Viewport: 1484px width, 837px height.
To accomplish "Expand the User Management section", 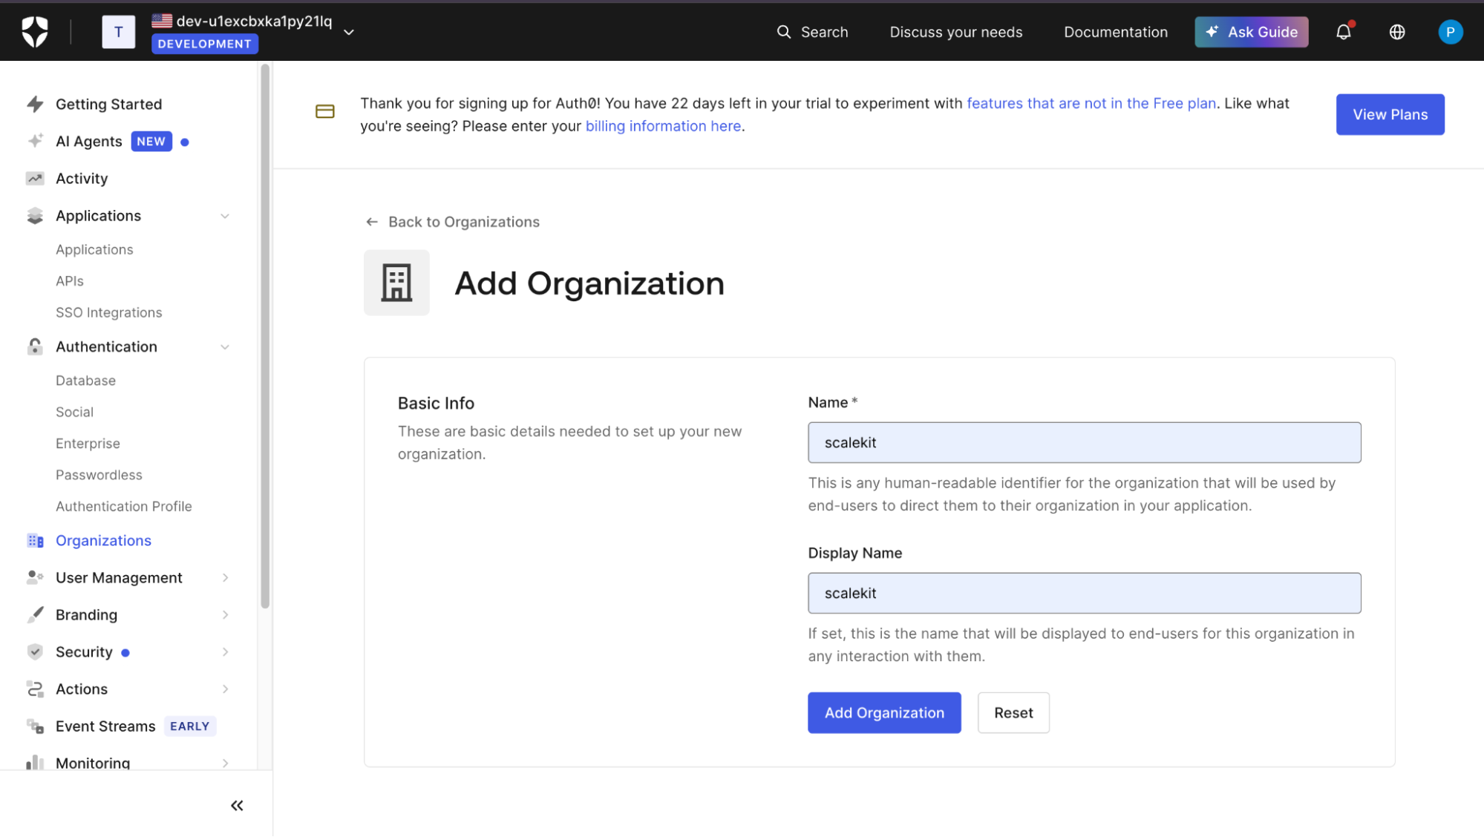I will click(x=225, y=578).
